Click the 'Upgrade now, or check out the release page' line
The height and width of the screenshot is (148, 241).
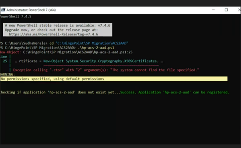tap(51, 30)
